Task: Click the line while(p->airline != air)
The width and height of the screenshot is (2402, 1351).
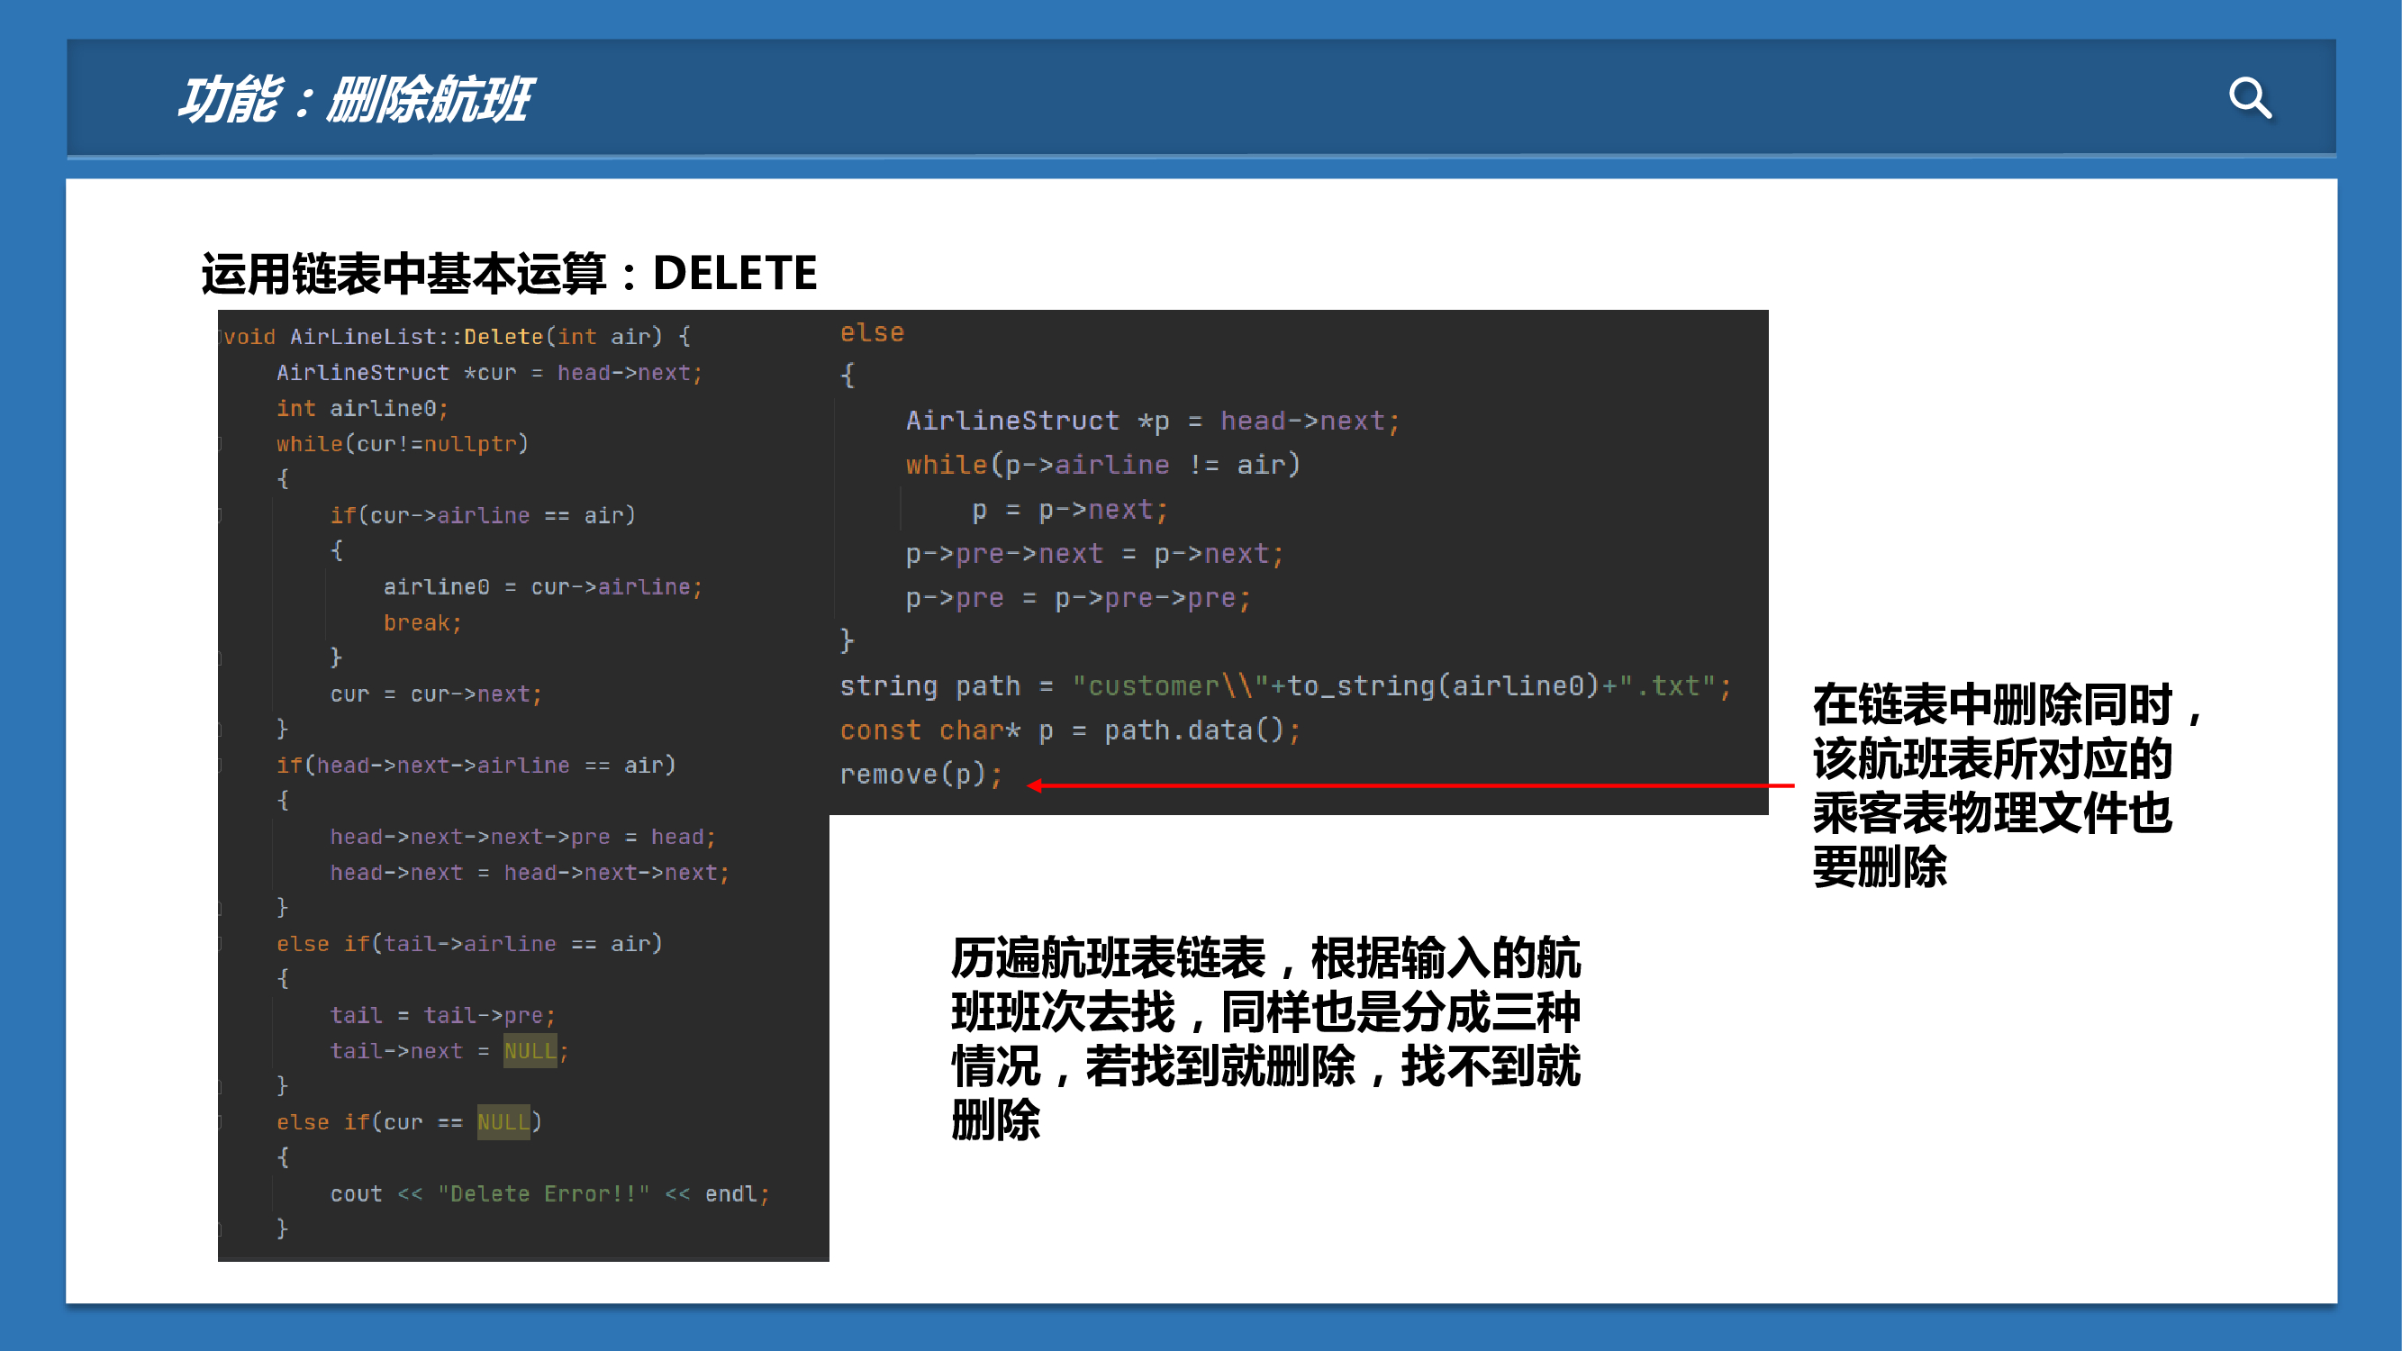Action: tap(1102, 466)
